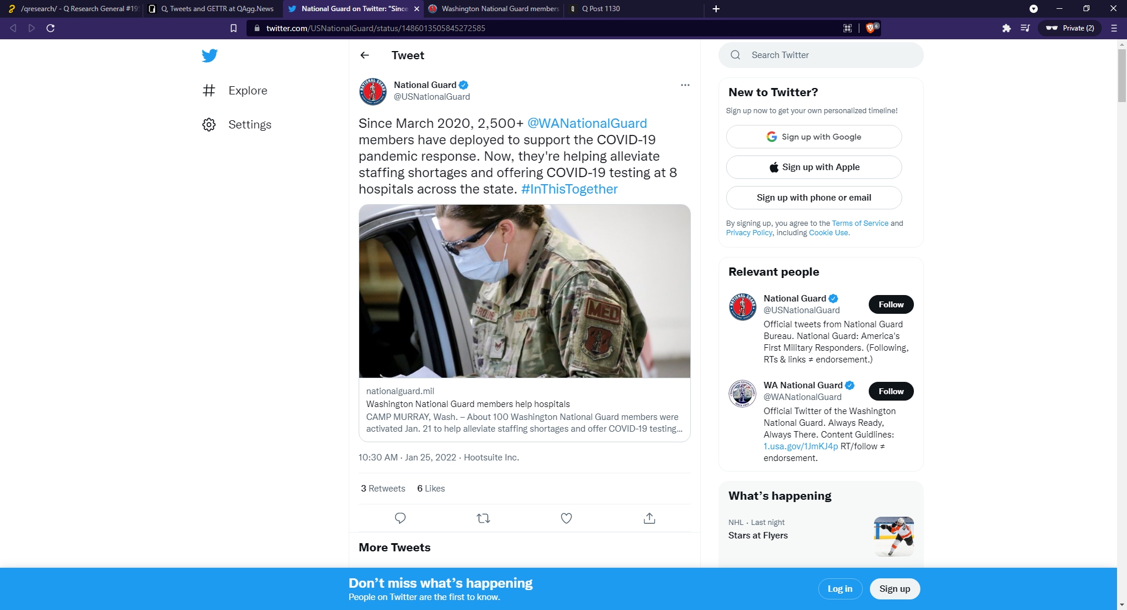The height and width of the screenshot is (610, 1127).
Task: Open the Terms of Service link
Action: [860, 223]
